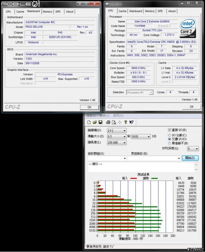
Task: Click the Core Speed 3600.0 MHz value
Action: (x=138, y=68)
